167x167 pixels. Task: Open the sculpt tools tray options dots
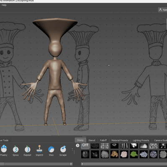(72, 149)
